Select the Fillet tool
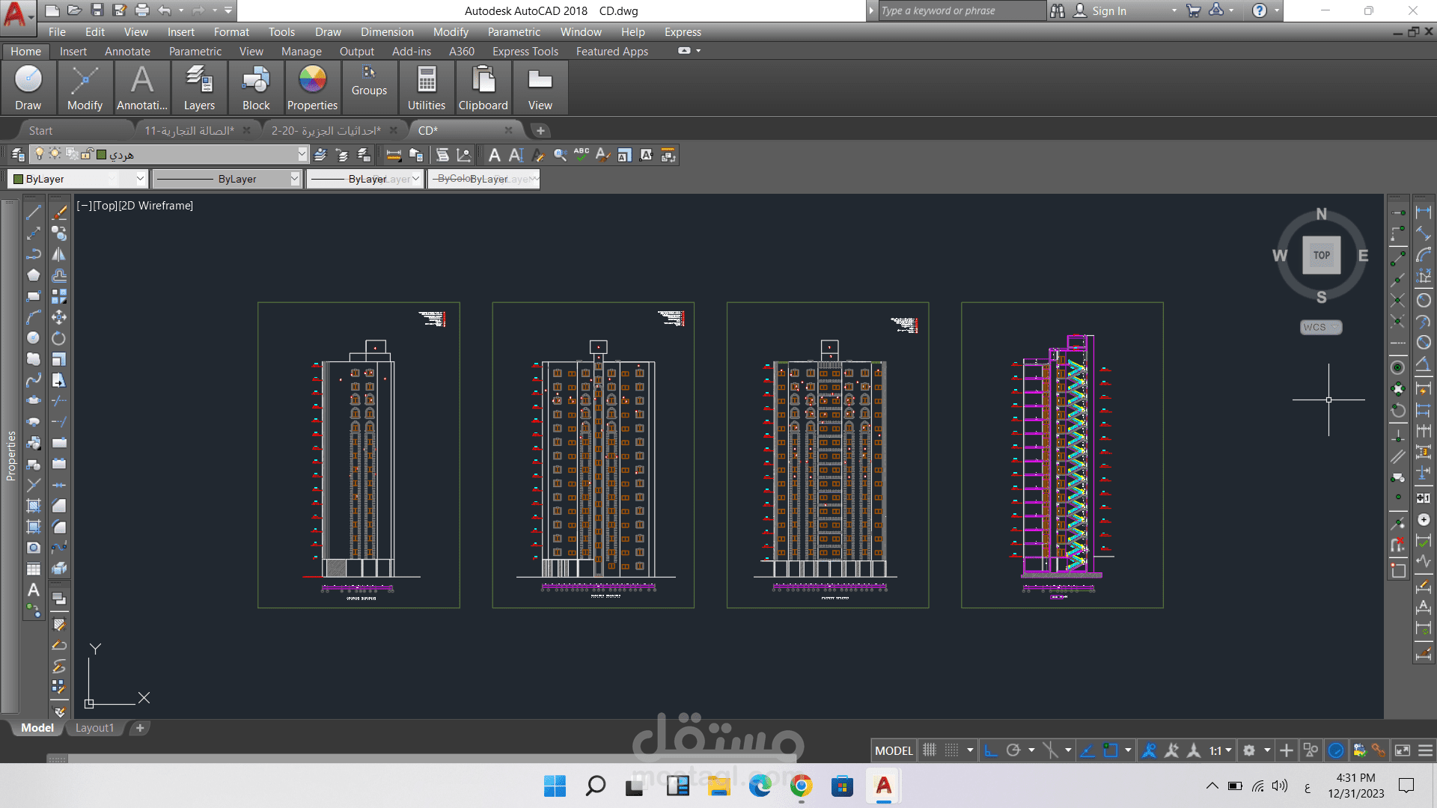The height and width of the screenshot is (808, 1437). coord(59,527)
